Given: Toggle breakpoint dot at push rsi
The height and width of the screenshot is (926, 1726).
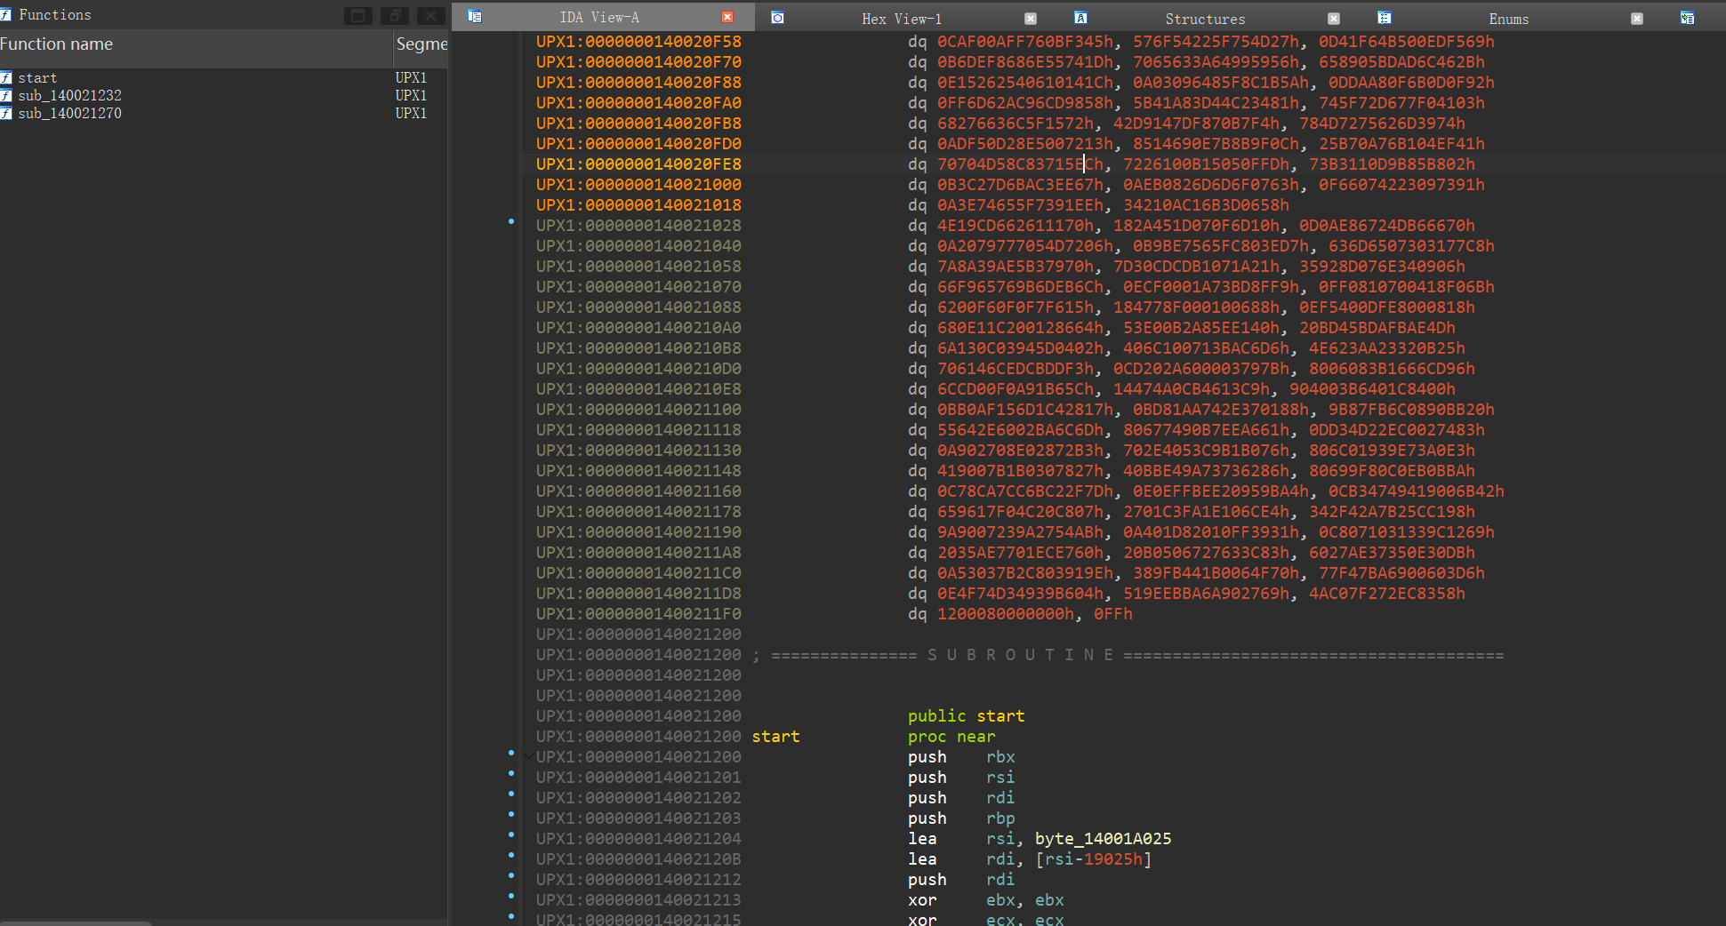Looking at the screenshot, I should pyautogui.click(x=511, y=773).
